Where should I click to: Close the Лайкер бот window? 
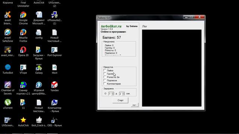pyautogui.click(x=199, y=17)
